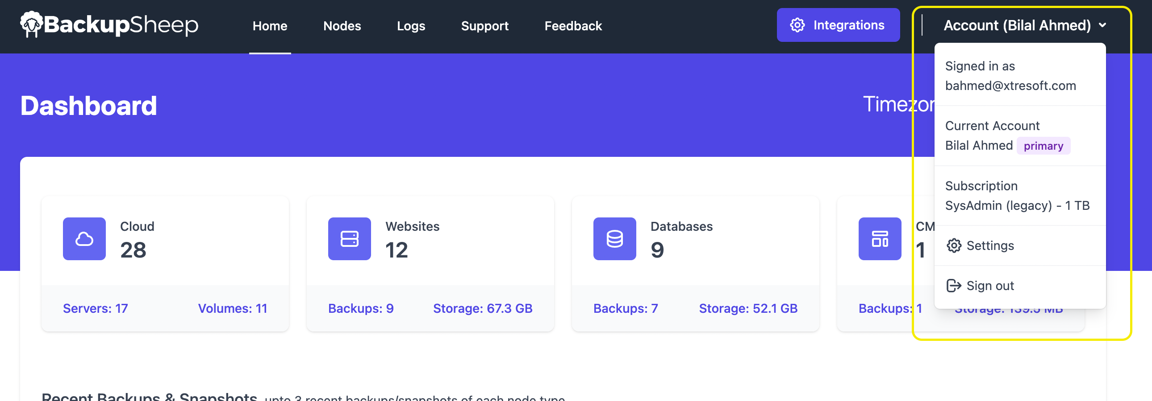Click the Websites count 12
The image size is (1152, 401).
[x=396, y=250]
